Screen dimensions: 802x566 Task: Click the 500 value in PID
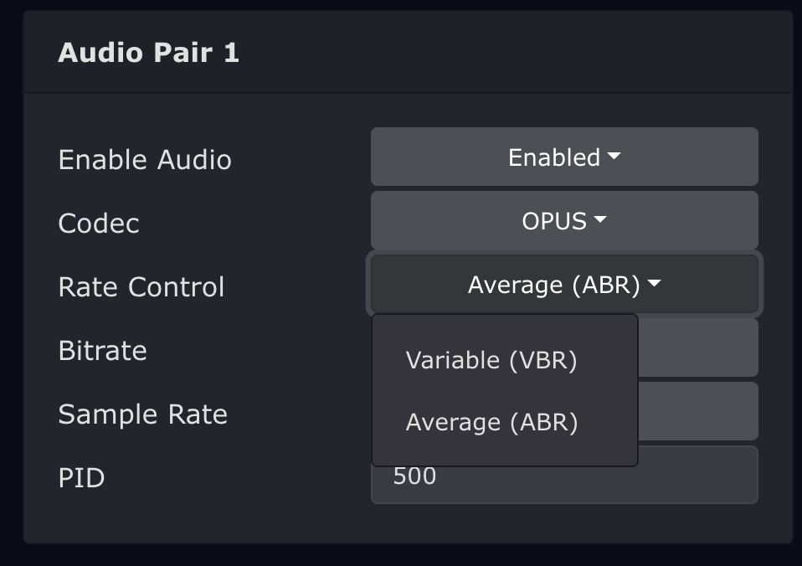point(414,476)
